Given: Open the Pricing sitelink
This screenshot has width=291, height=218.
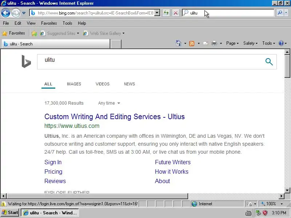Looking at the screenshot, I should click(53, 171).
